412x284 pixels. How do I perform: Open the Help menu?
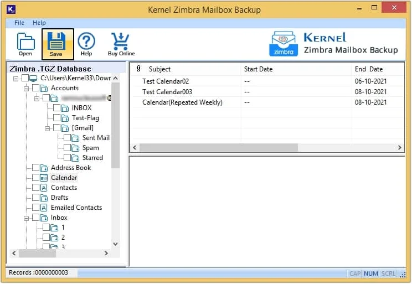pos(39,23)
